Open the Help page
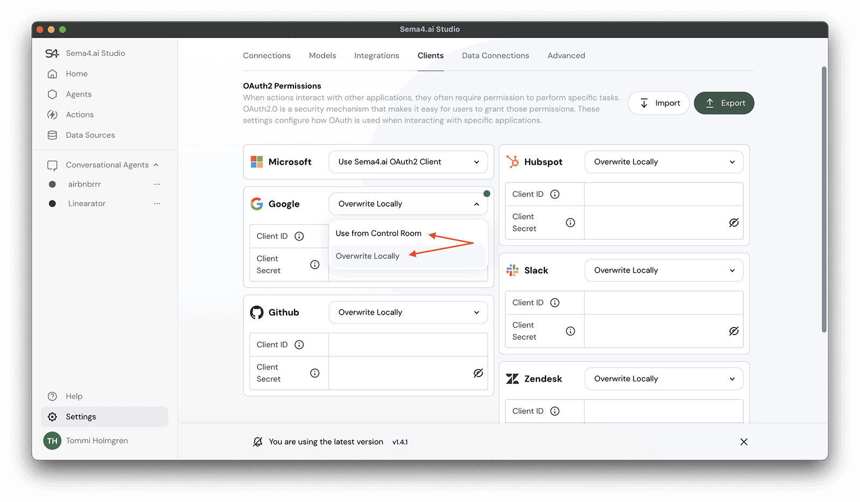The width and height of the screenshot is (860, 502). pos(73,396)
